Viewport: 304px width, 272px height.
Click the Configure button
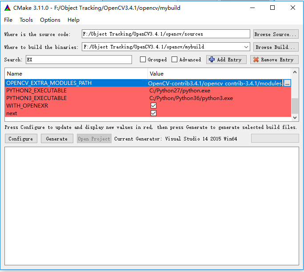pyautogui.click(x=21, y=139)
